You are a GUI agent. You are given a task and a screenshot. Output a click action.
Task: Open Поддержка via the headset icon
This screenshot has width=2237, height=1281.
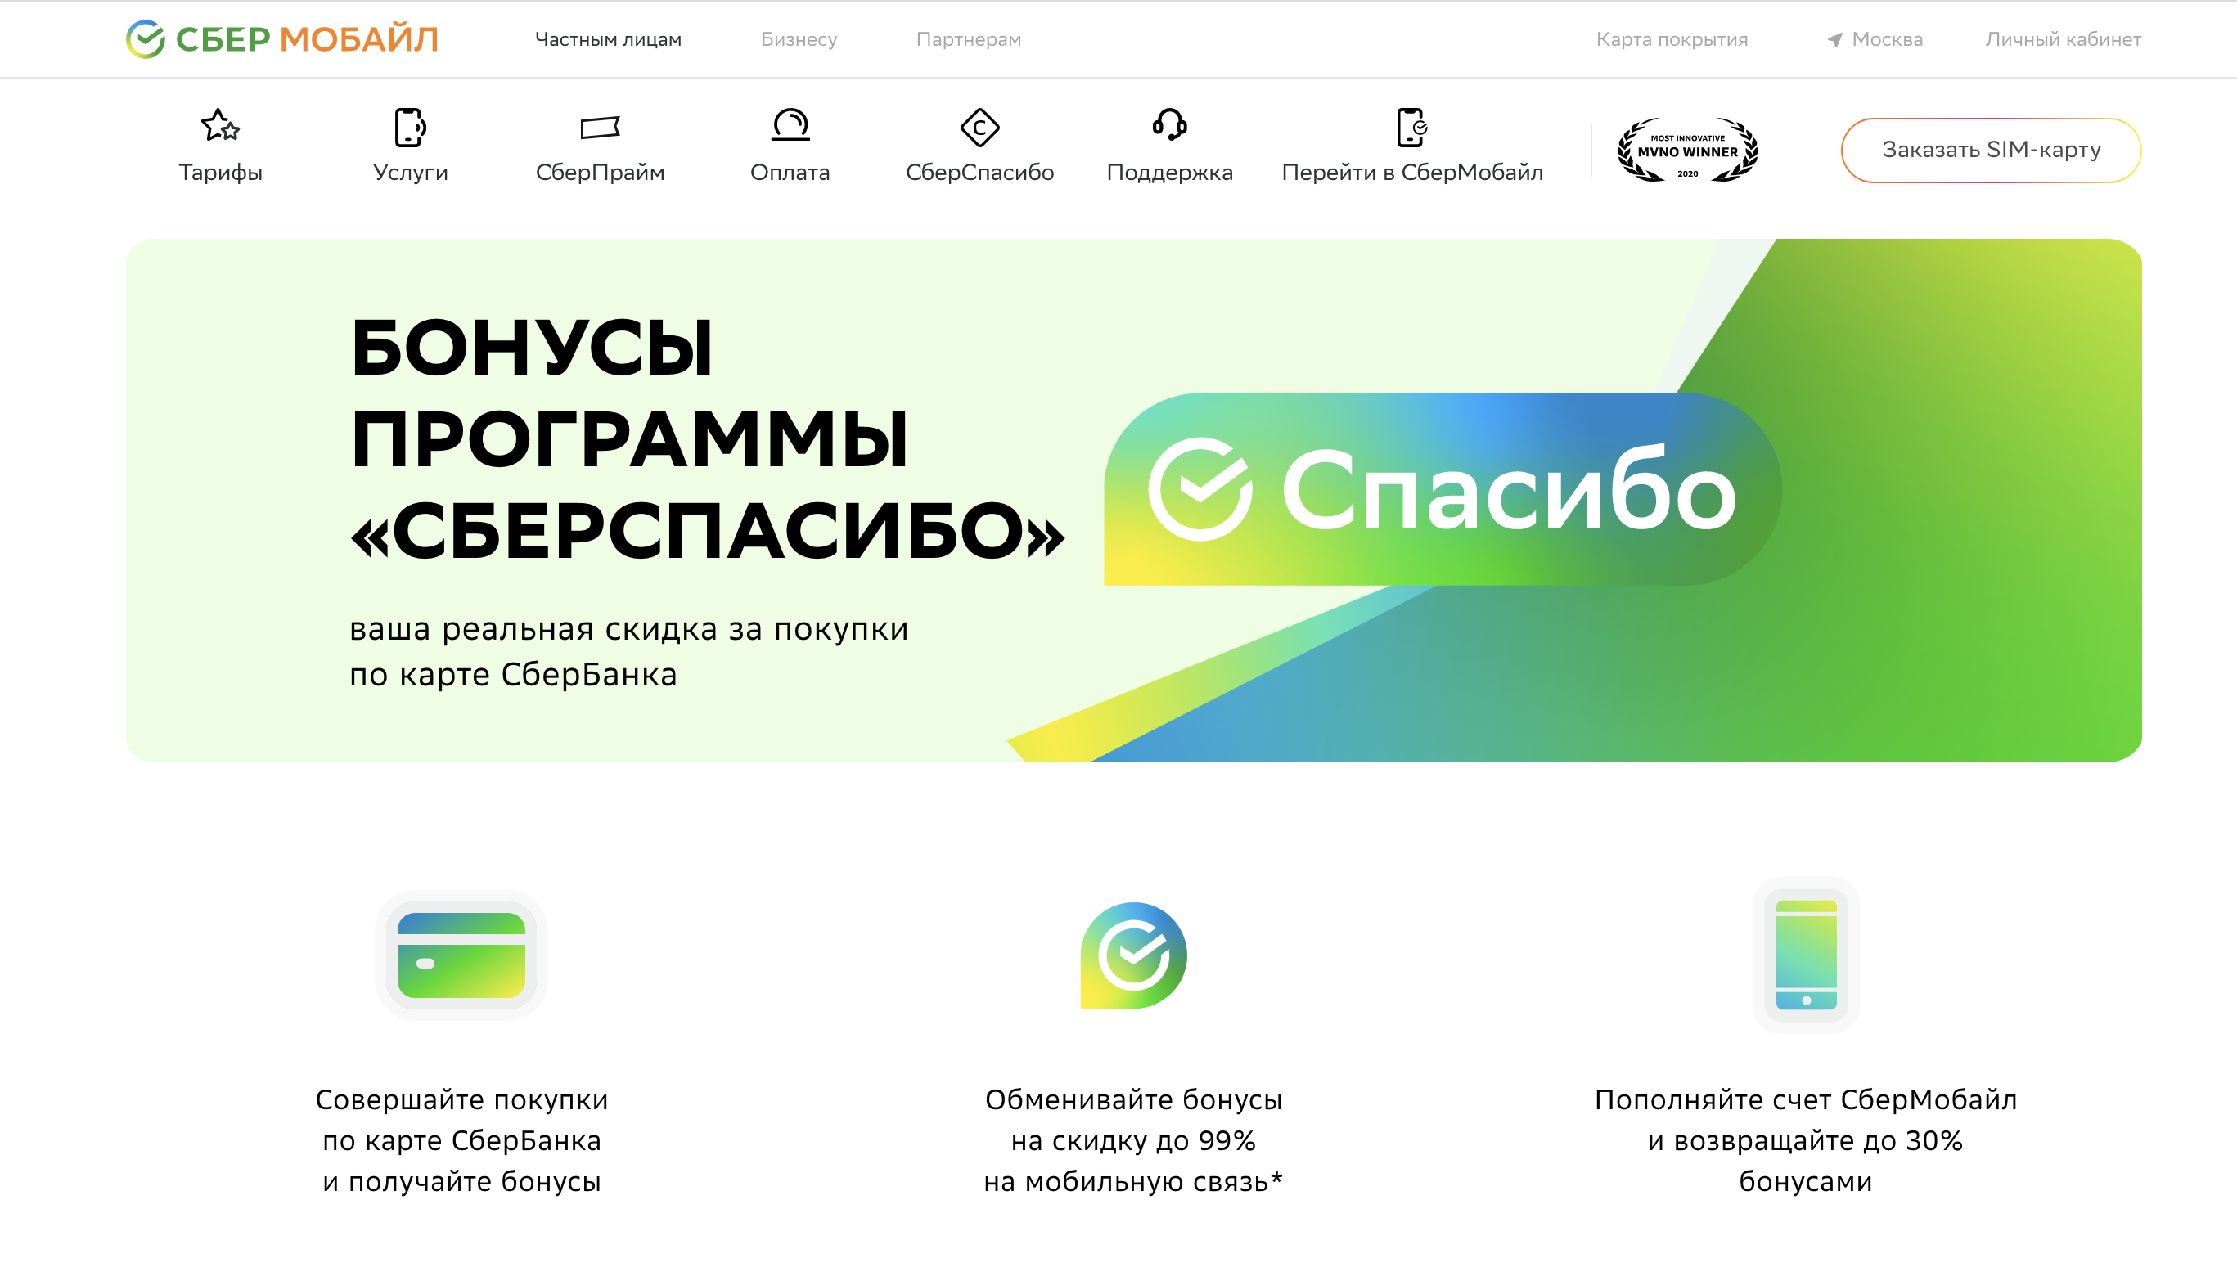tap(1169, 126)
